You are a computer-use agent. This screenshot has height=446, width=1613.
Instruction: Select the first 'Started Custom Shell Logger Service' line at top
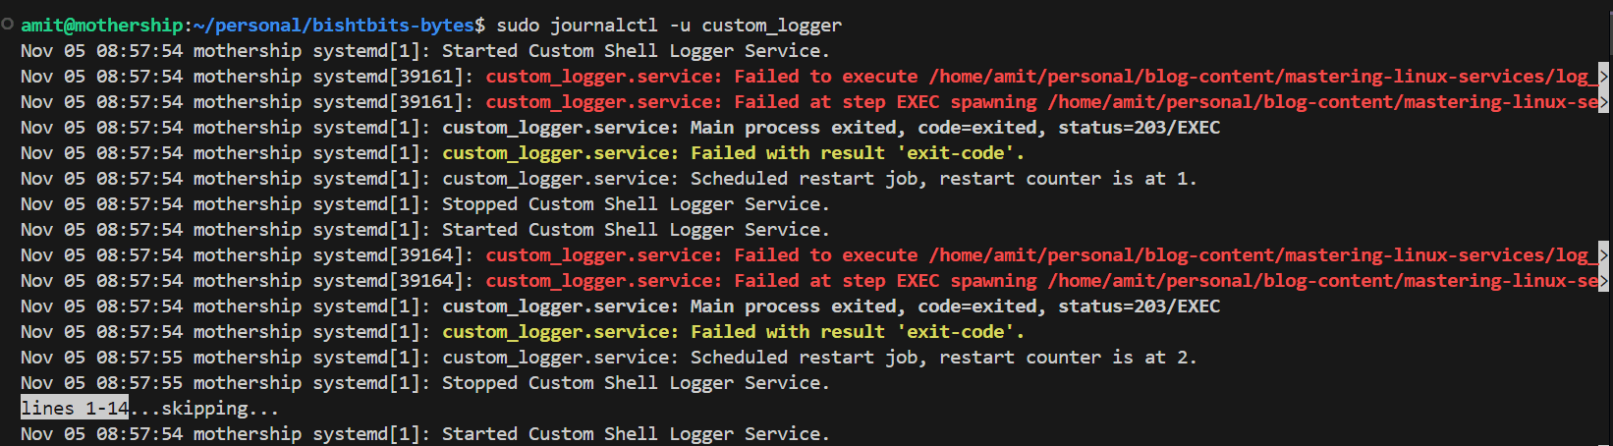tap(425, 51)
